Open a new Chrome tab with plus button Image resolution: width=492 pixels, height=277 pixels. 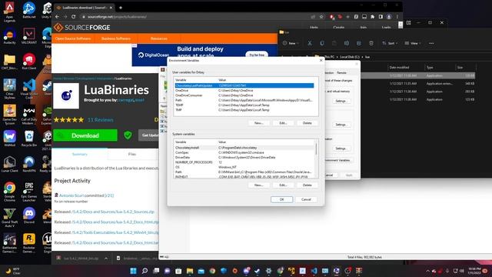[x=121, y=8]
